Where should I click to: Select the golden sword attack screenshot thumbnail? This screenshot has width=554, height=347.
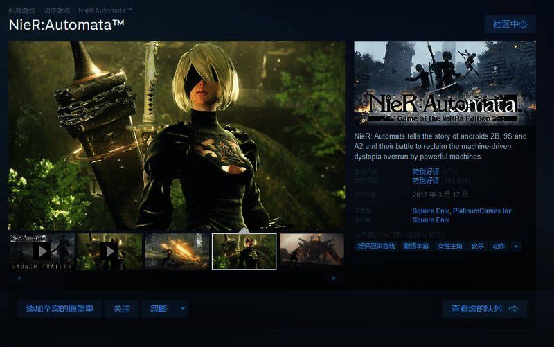[177, 251]
